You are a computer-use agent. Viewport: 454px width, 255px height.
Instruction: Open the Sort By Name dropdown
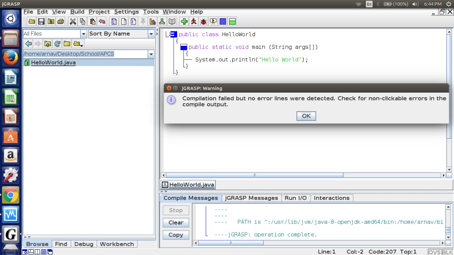click(x=151, y=34)
